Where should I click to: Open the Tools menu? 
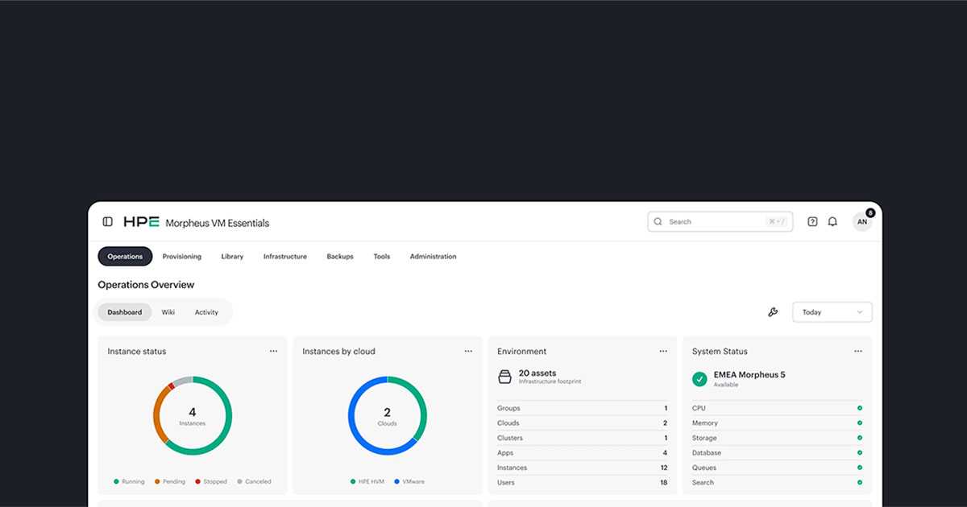(382, 257)
